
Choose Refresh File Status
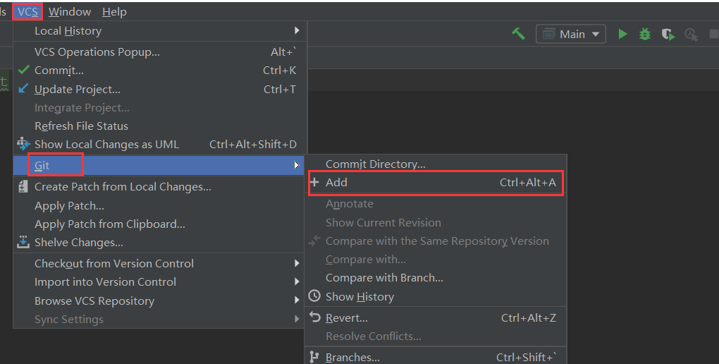(x=160, y=126)
